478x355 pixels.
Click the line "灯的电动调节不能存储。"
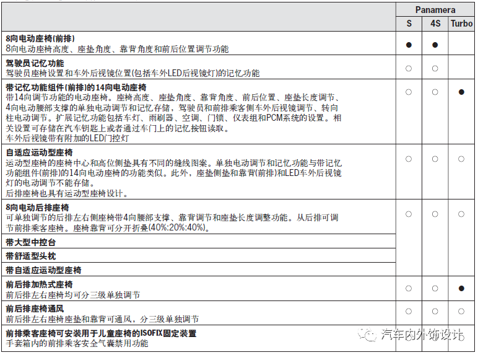pyautogui.click(x=50, y=183)
